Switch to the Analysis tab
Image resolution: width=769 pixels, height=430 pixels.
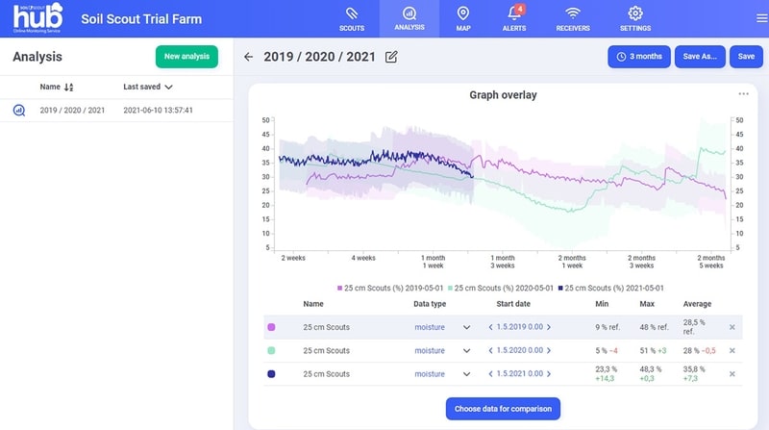pos(409,18)
